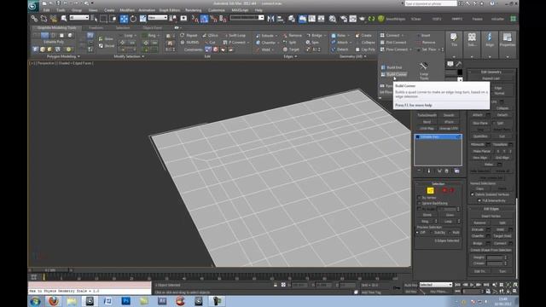Click the teapot Render Production icon
Image resolution: width=546 pixels, height=307 pixels.
[362, 19]
